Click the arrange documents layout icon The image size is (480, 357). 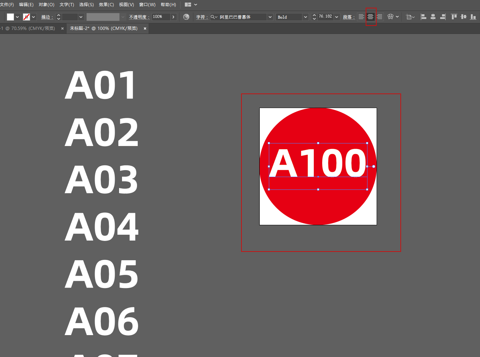(188, 5)
